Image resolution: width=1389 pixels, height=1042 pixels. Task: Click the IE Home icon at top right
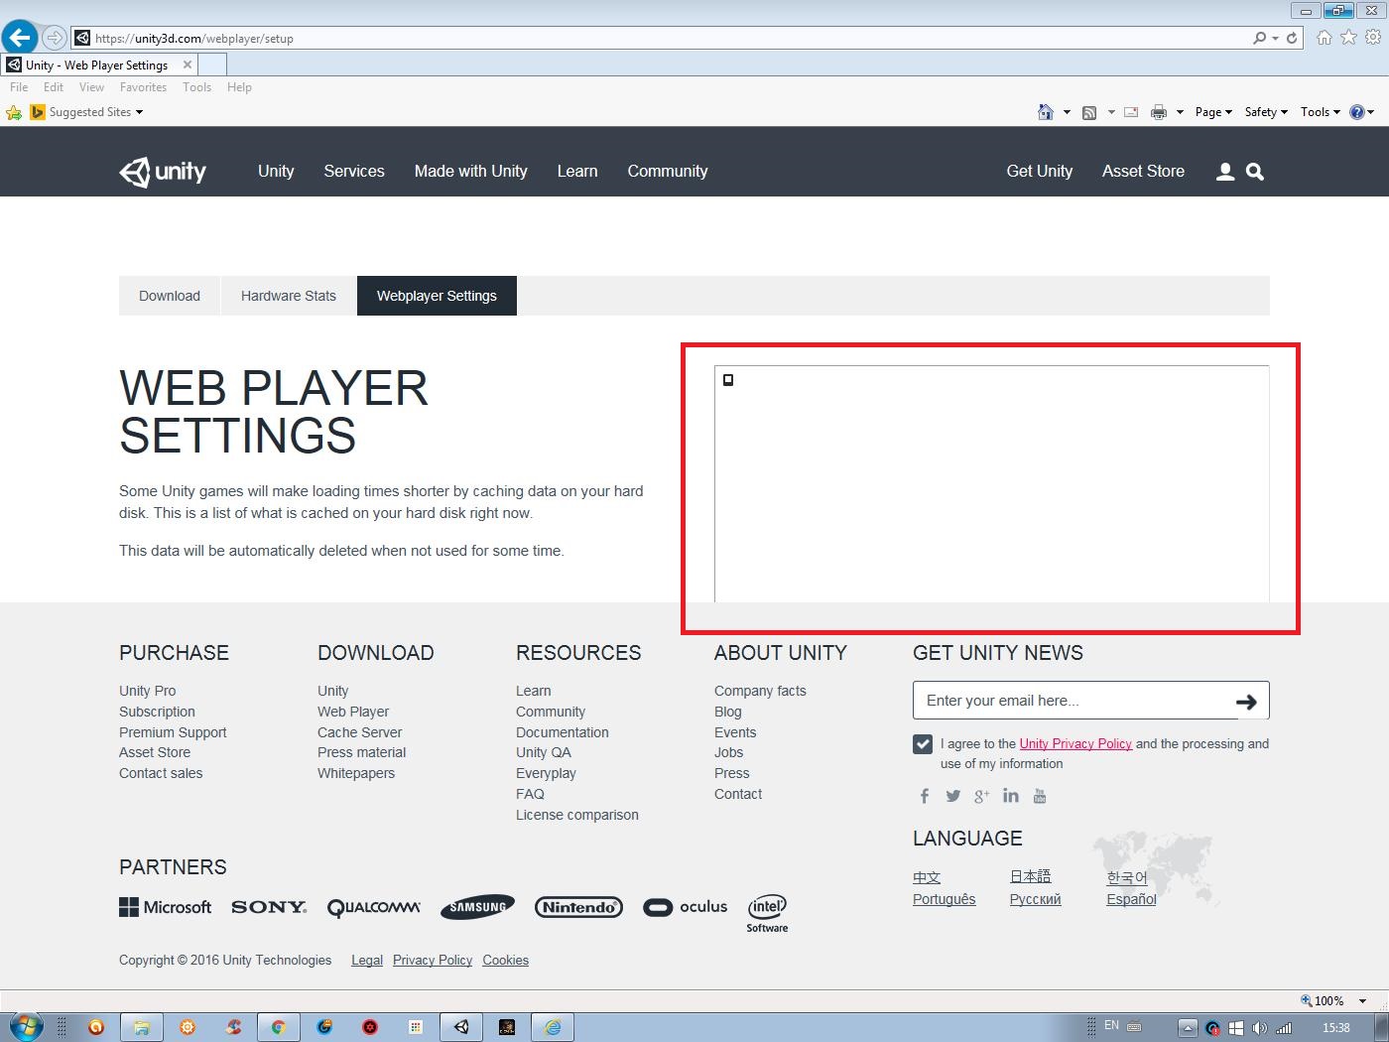click(1324, 38)
